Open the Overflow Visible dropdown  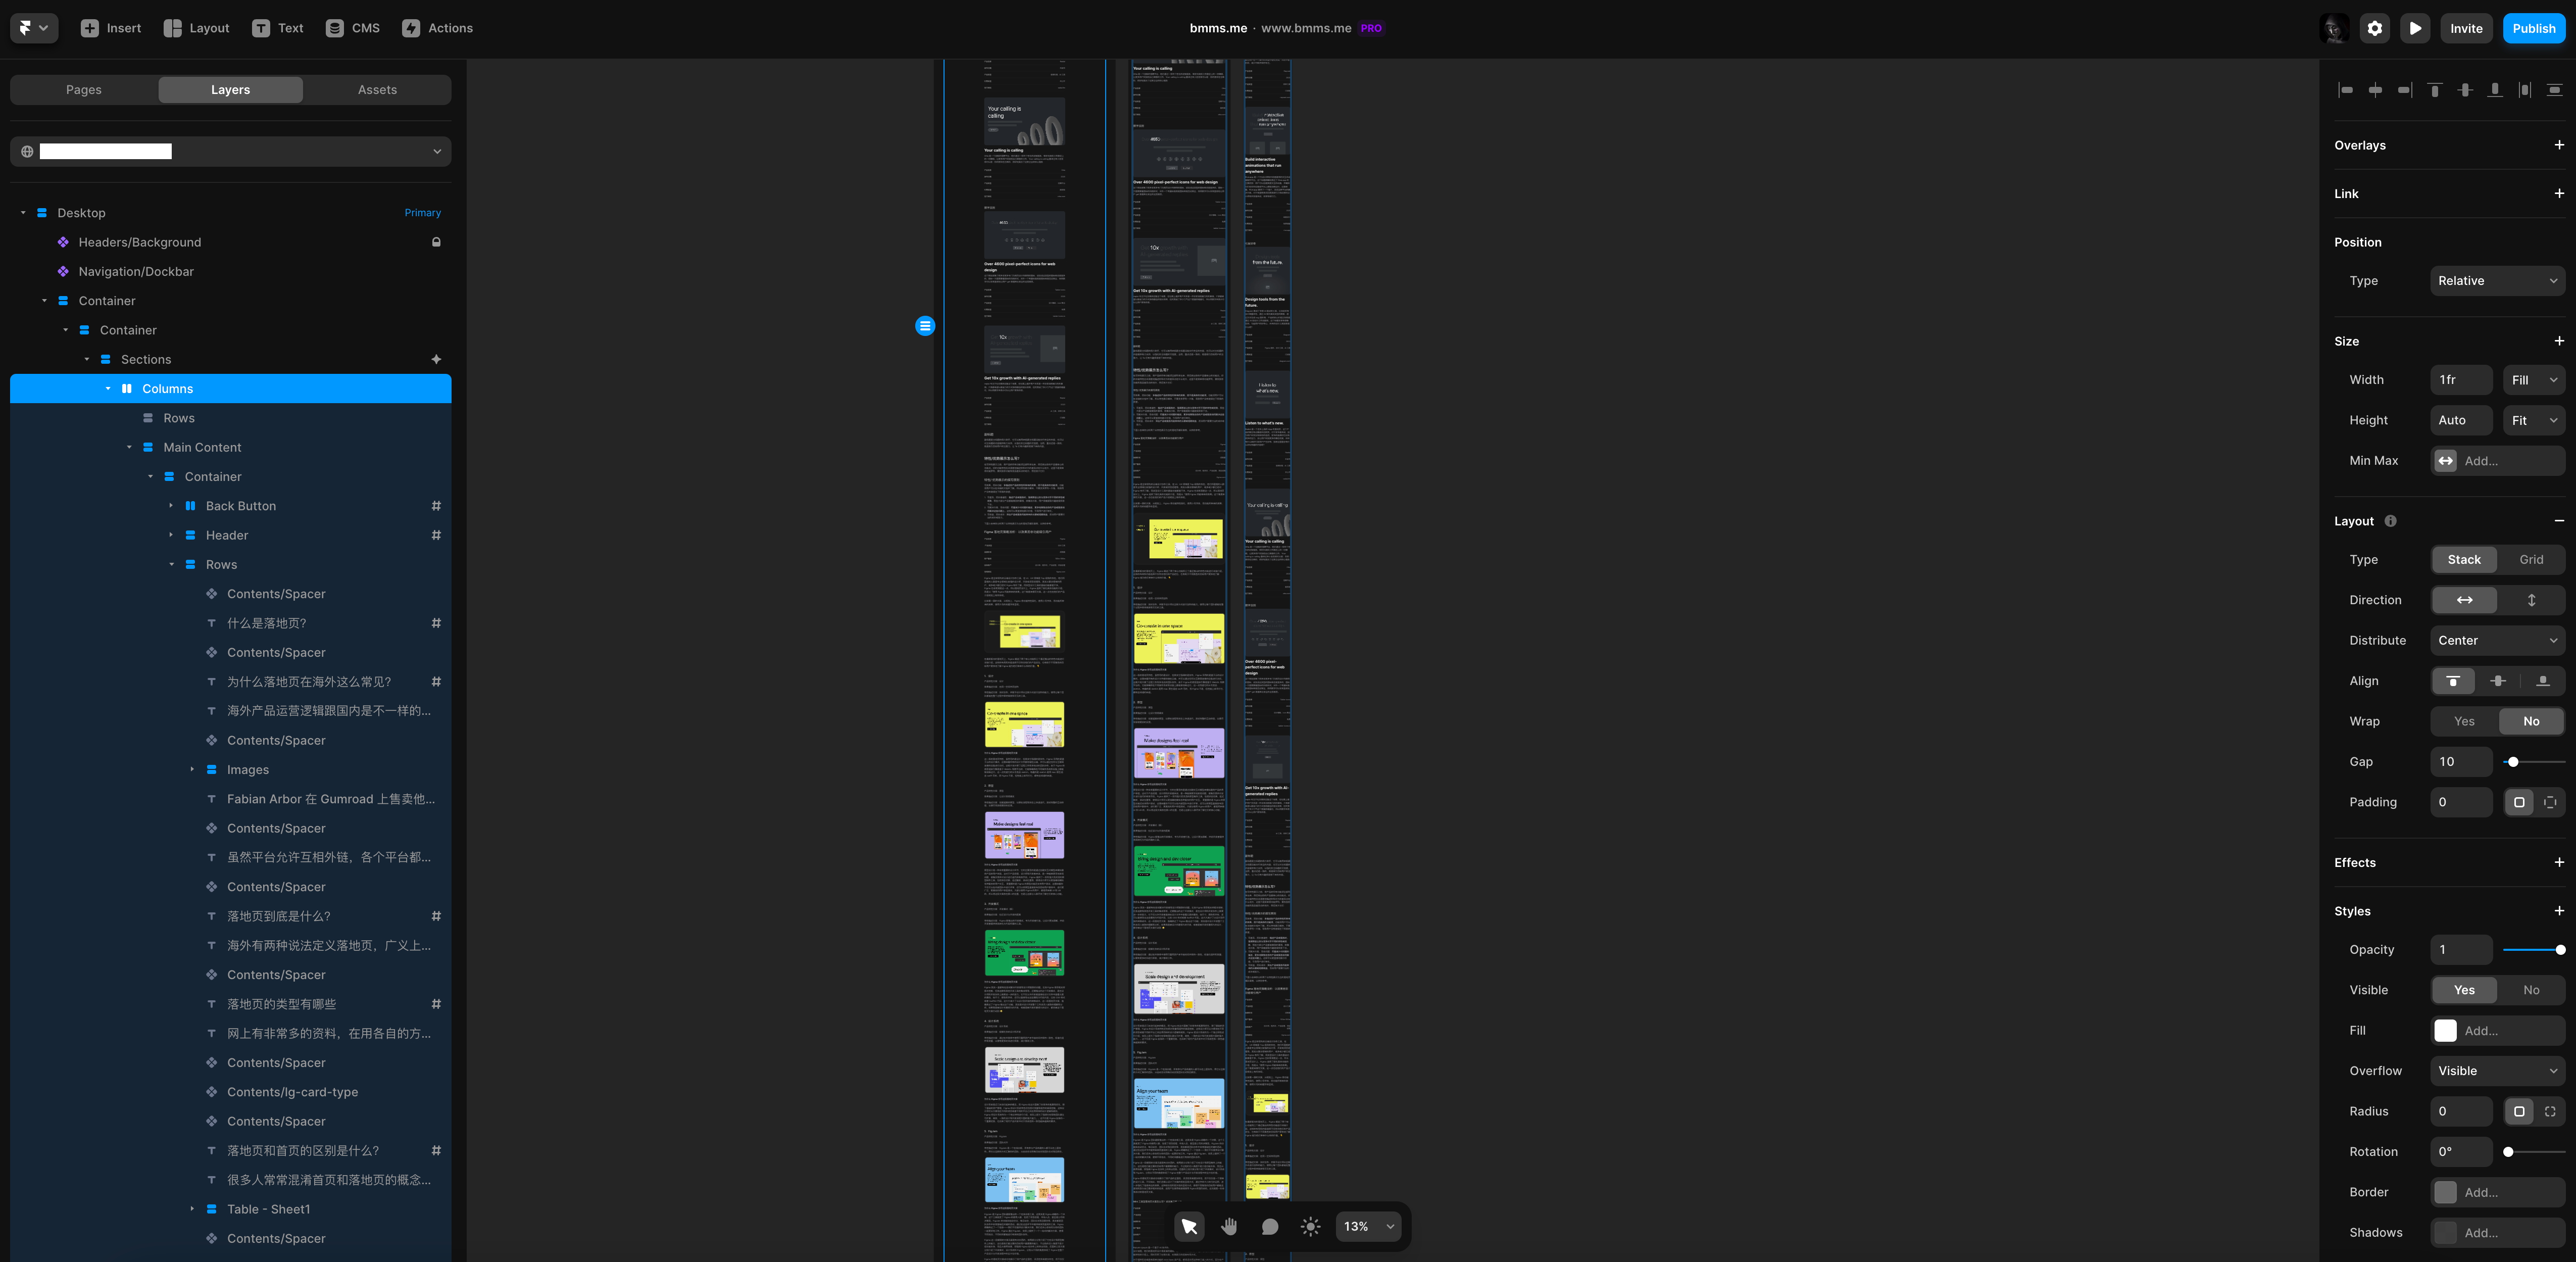click(x=2497, y=1071)
